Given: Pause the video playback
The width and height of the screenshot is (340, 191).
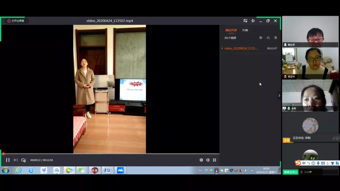Looking at the screenshot, I should [x=8, y=160].
